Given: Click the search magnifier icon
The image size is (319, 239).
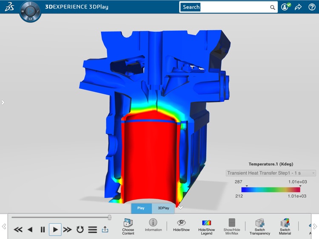Looking at the screenshot, I should (x=272, y=7).
